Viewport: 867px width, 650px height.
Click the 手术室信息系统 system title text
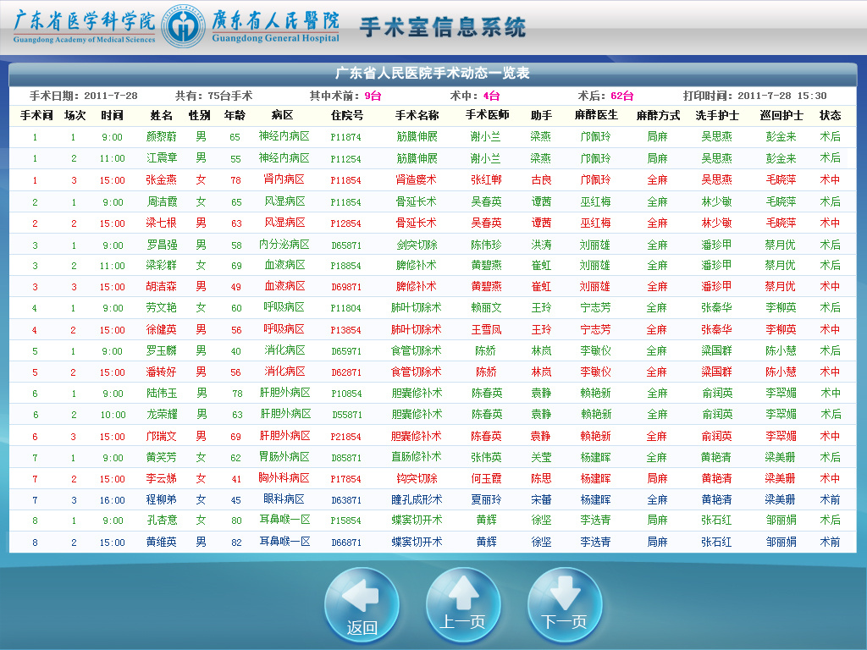(x=444, y=26)
